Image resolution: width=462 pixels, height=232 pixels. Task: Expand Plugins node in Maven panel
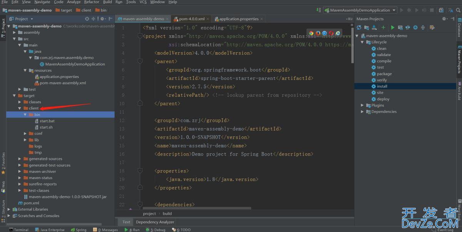point(362,105)
